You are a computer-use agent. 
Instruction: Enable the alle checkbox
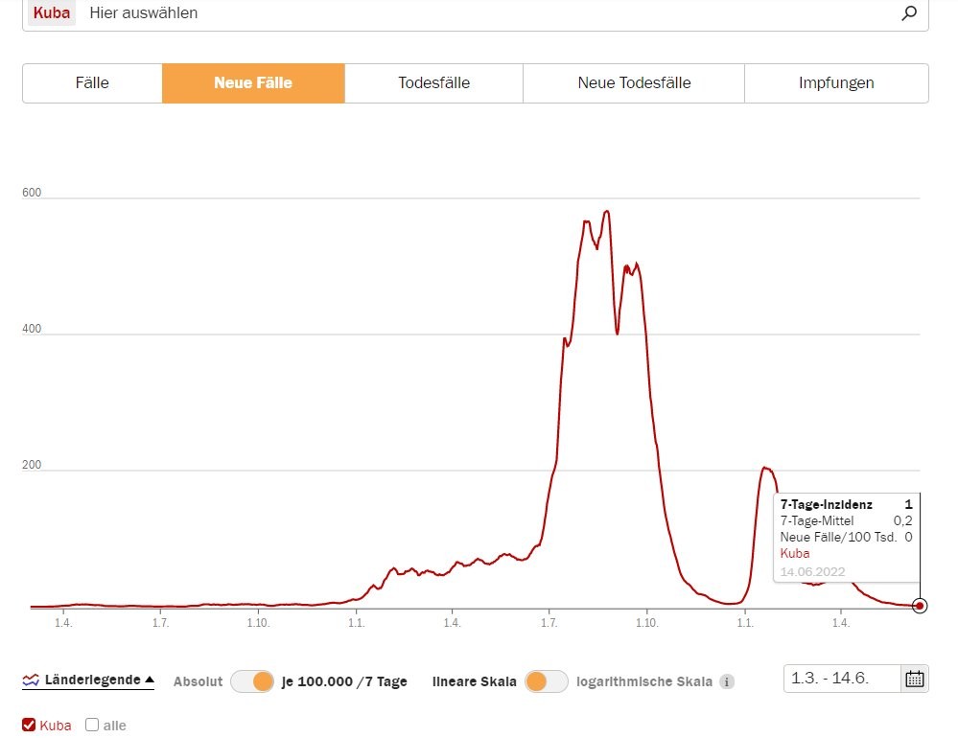click(x=92, y=725)
